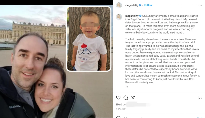
Task: Click the emoji icon beside comment field
Action: pos(118,117)
